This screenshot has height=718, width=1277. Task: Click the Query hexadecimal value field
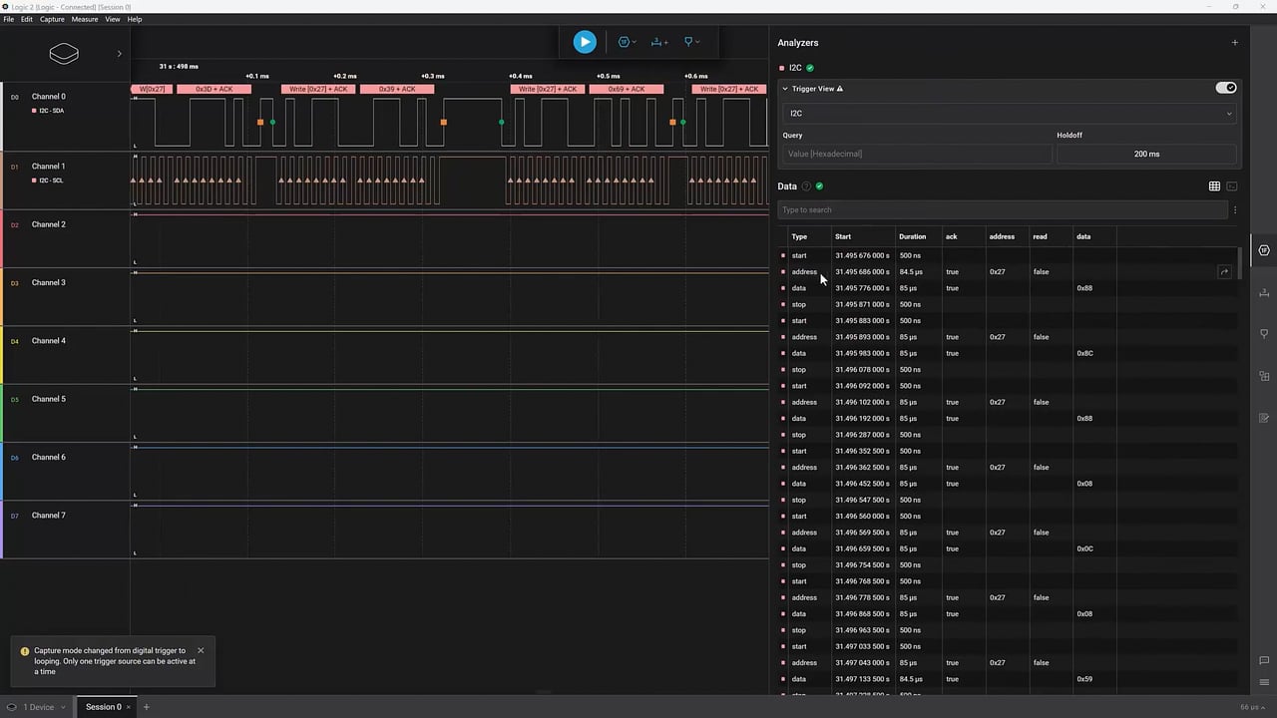tap(917, 154)
